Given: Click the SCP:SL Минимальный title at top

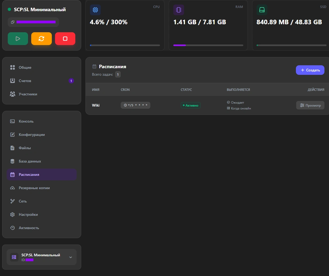Looking at the screenshot, I should point(40,10).
